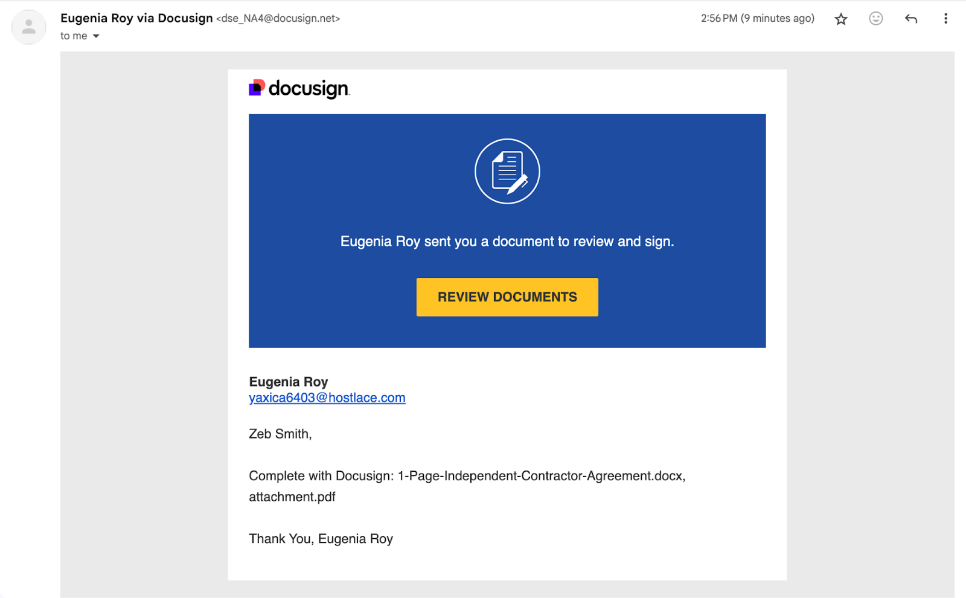The height and width of the screenshot is (598, 966).
Task: Open the yaxica6403@hostlace.com email link
Action: point(327,398)
